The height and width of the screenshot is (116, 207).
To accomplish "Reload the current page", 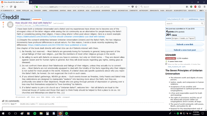I will [x=11, y=7].
